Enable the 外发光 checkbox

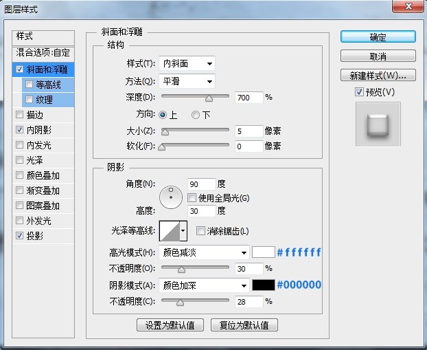[20, 220]
